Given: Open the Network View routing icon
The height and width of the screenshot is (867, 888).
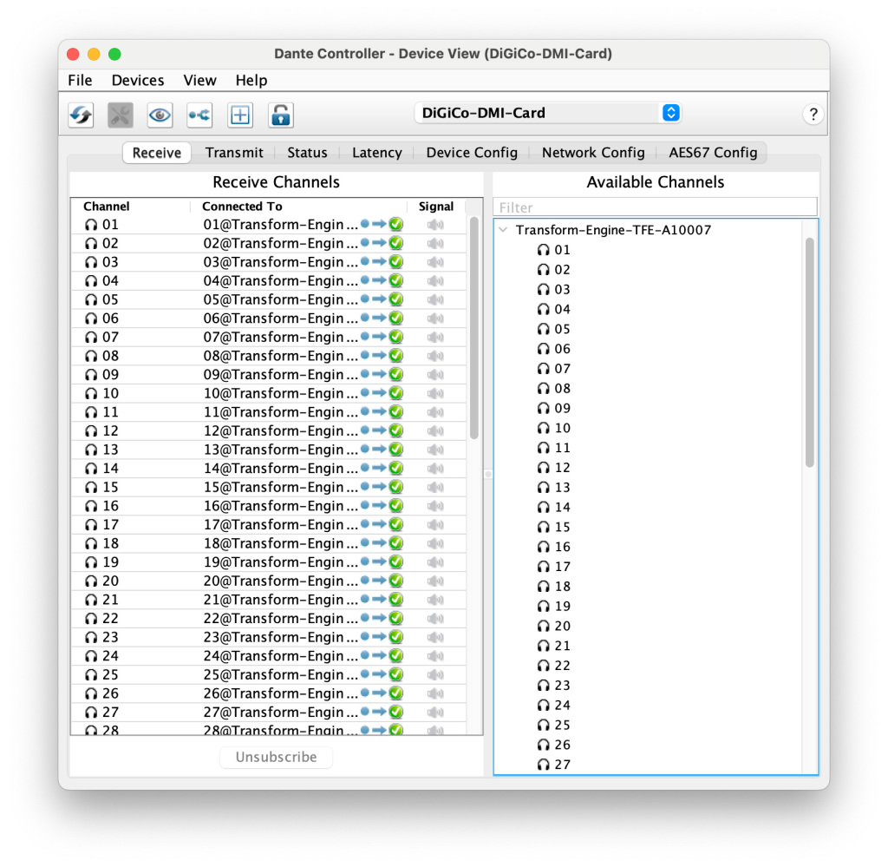Looking at the screenshot, I should (x=200, y=115).
